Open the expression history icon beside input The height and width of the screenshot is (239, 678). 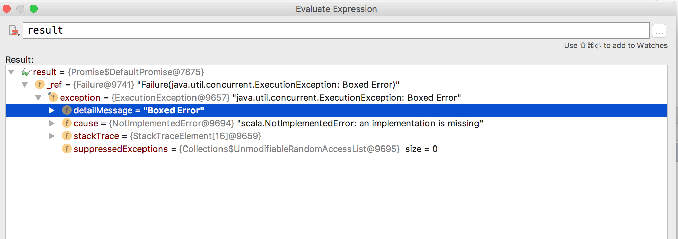(x=14, y=30)
